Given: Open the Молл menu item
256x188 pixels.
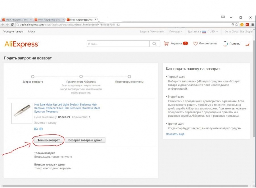Looking at the screenshot, I should coord(32,31).
